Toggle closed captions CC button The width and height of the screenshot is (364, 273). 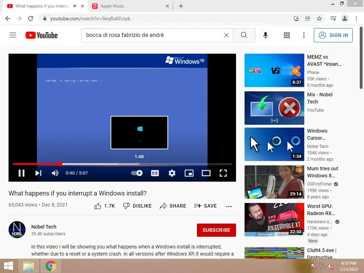pos(155,173)
